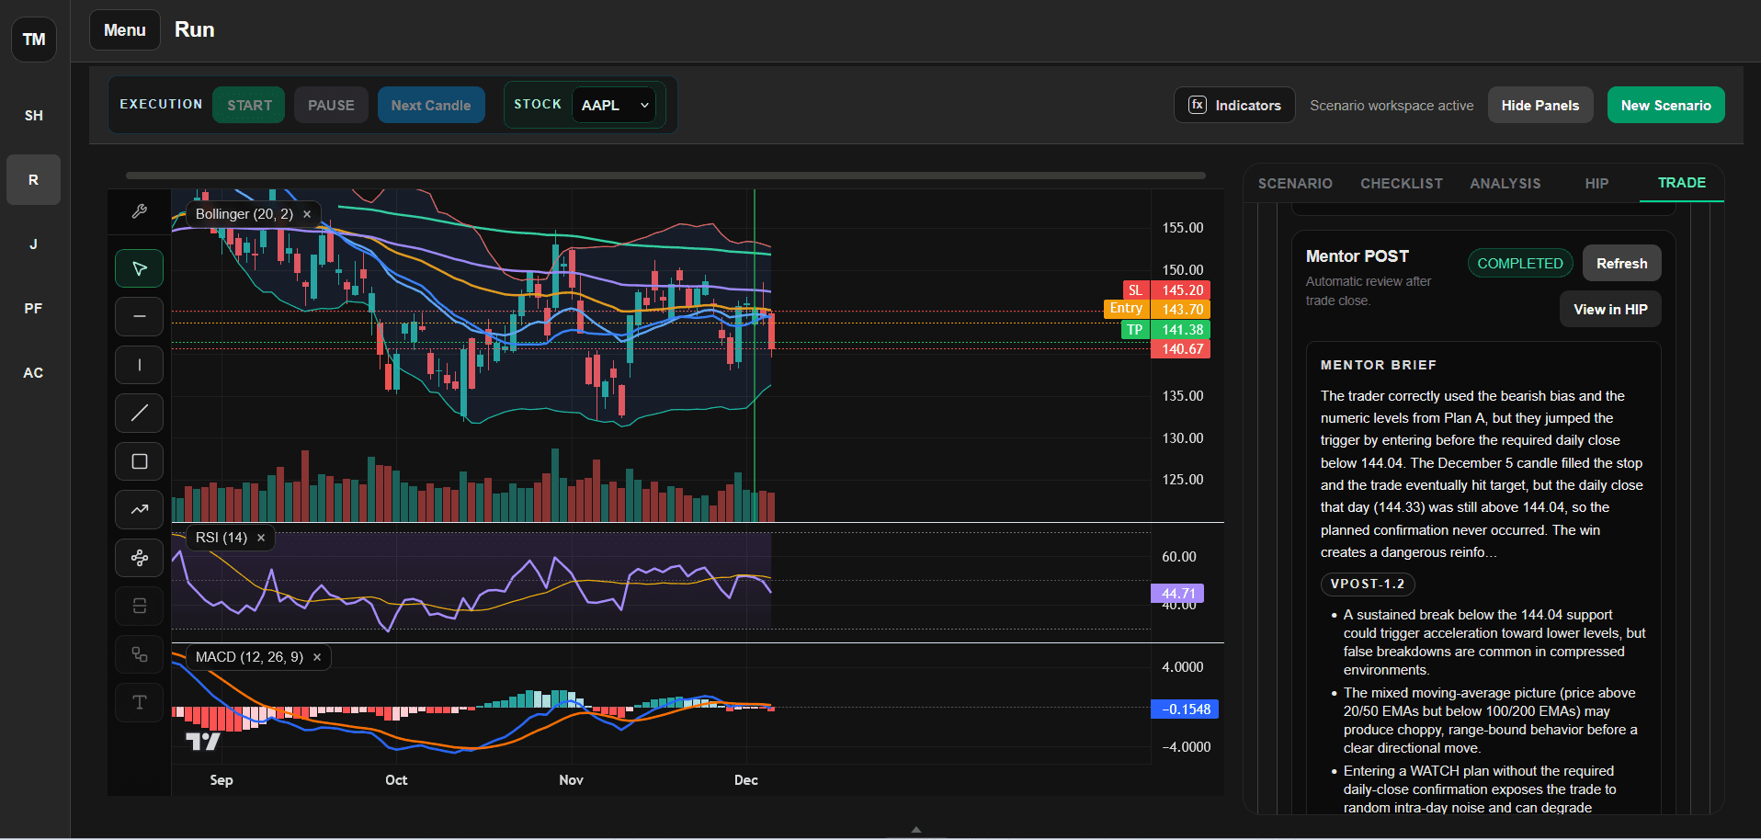The image size is (1761, 840).
Task: Open the J sidebar section
Action: (33, 244)
